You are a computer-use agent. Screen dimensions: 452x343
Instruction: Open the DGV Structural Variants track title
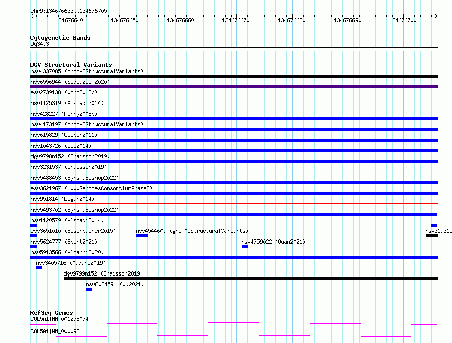pyautogui.click(x=71, y=65)
